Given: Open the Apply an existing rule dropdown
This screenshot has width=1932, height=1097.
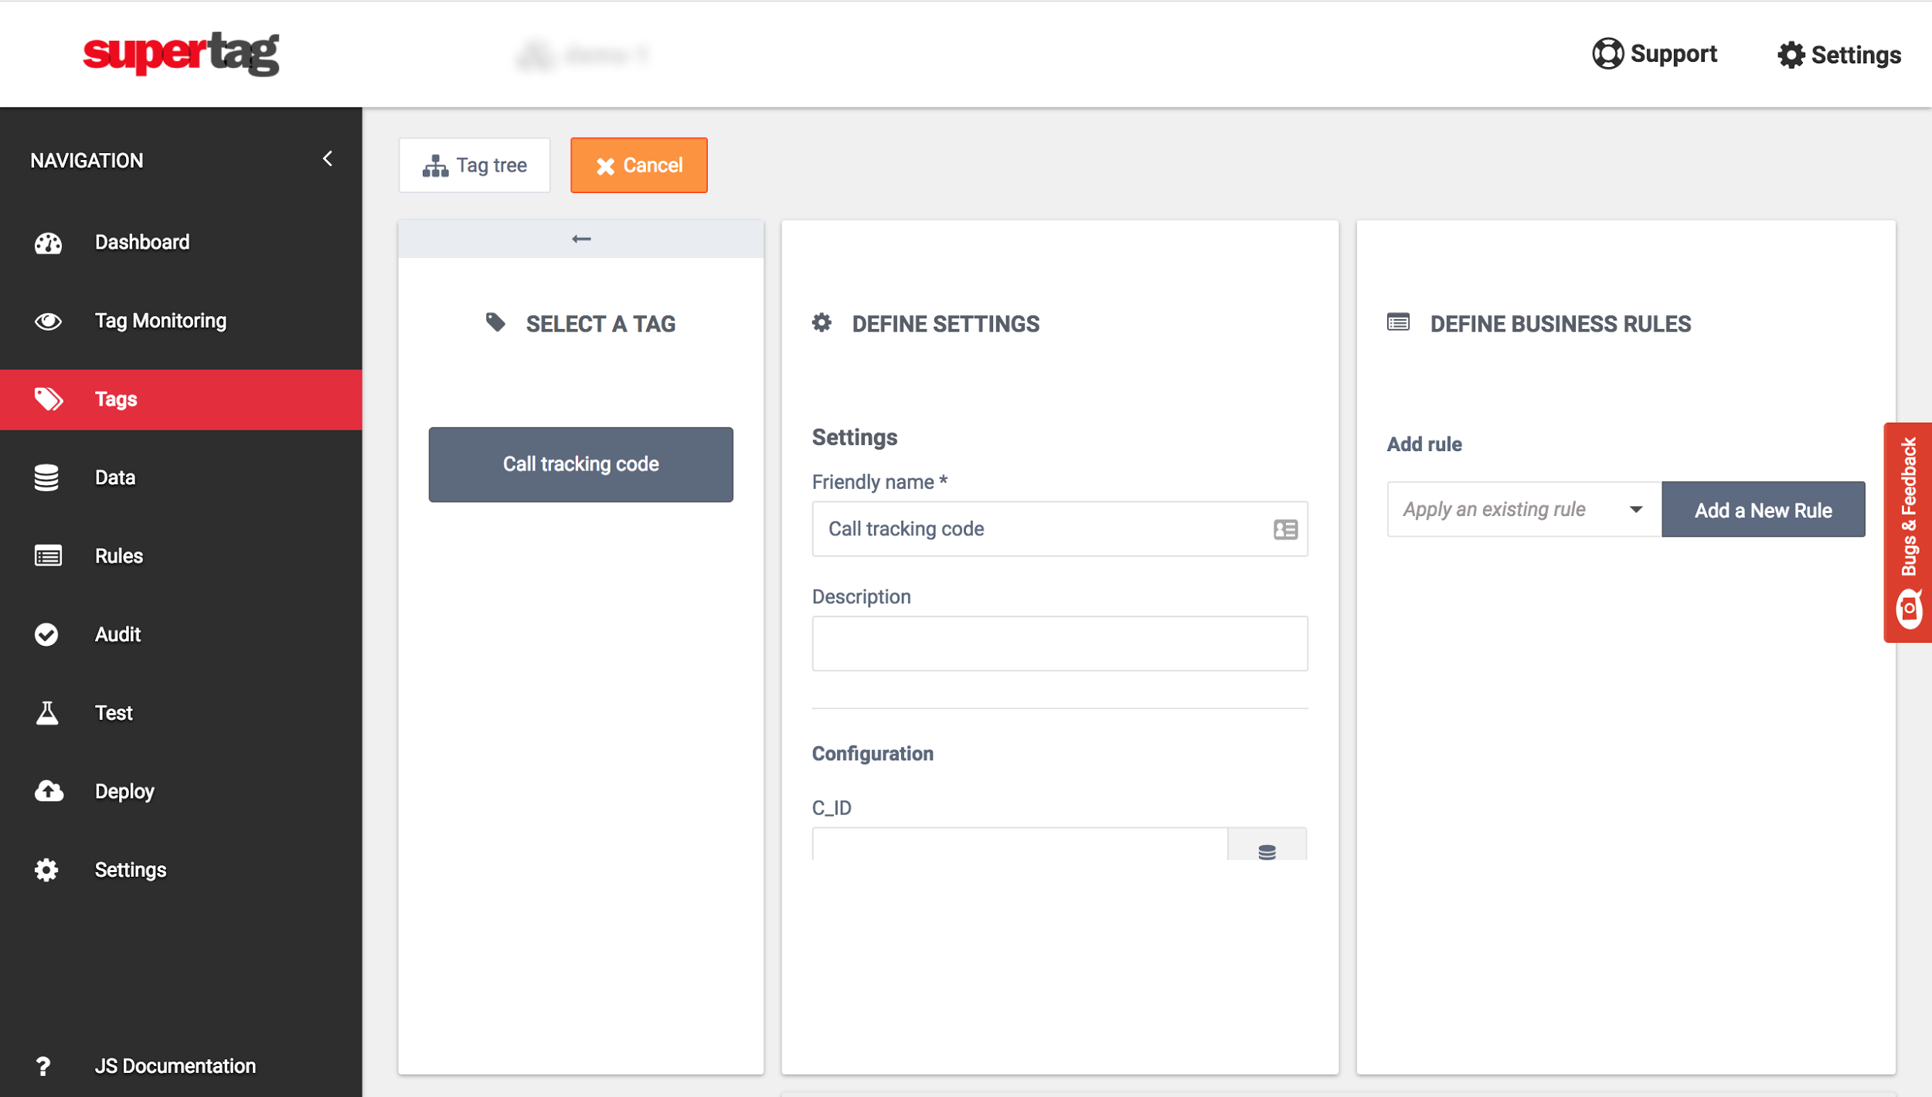Looking at the screenshot, I should click(1524, 509).
